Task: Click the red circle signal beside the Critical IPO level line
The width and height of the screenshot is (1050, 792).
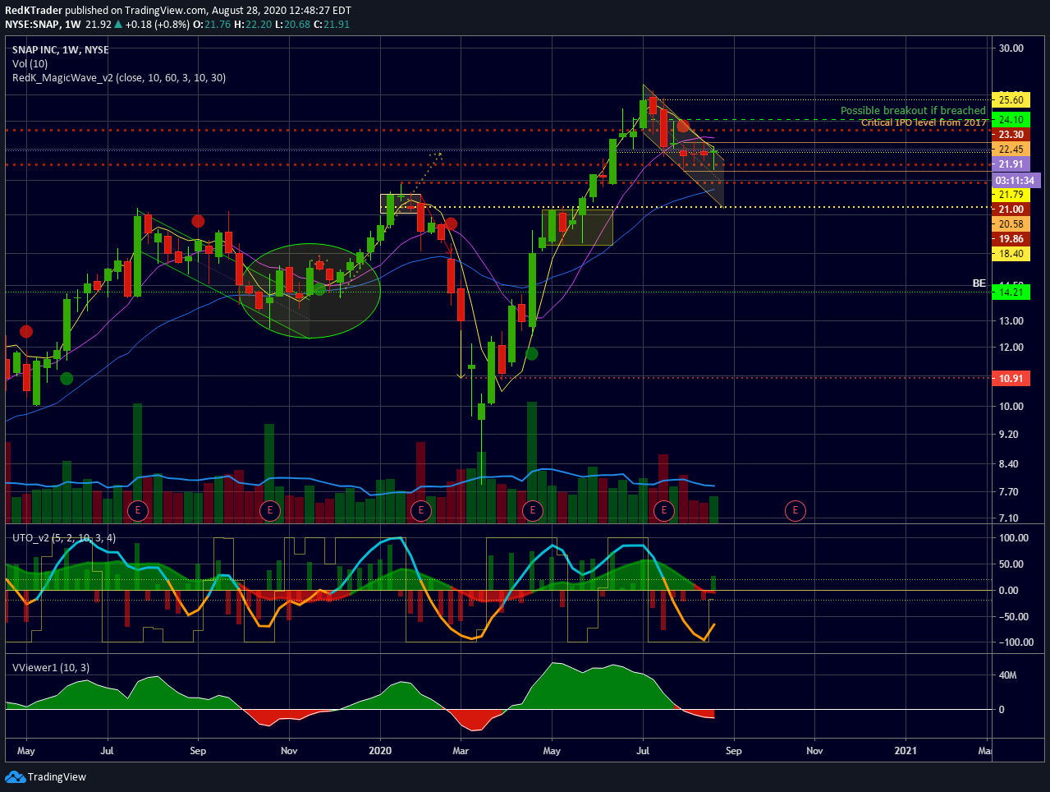Action: [682, 126]
